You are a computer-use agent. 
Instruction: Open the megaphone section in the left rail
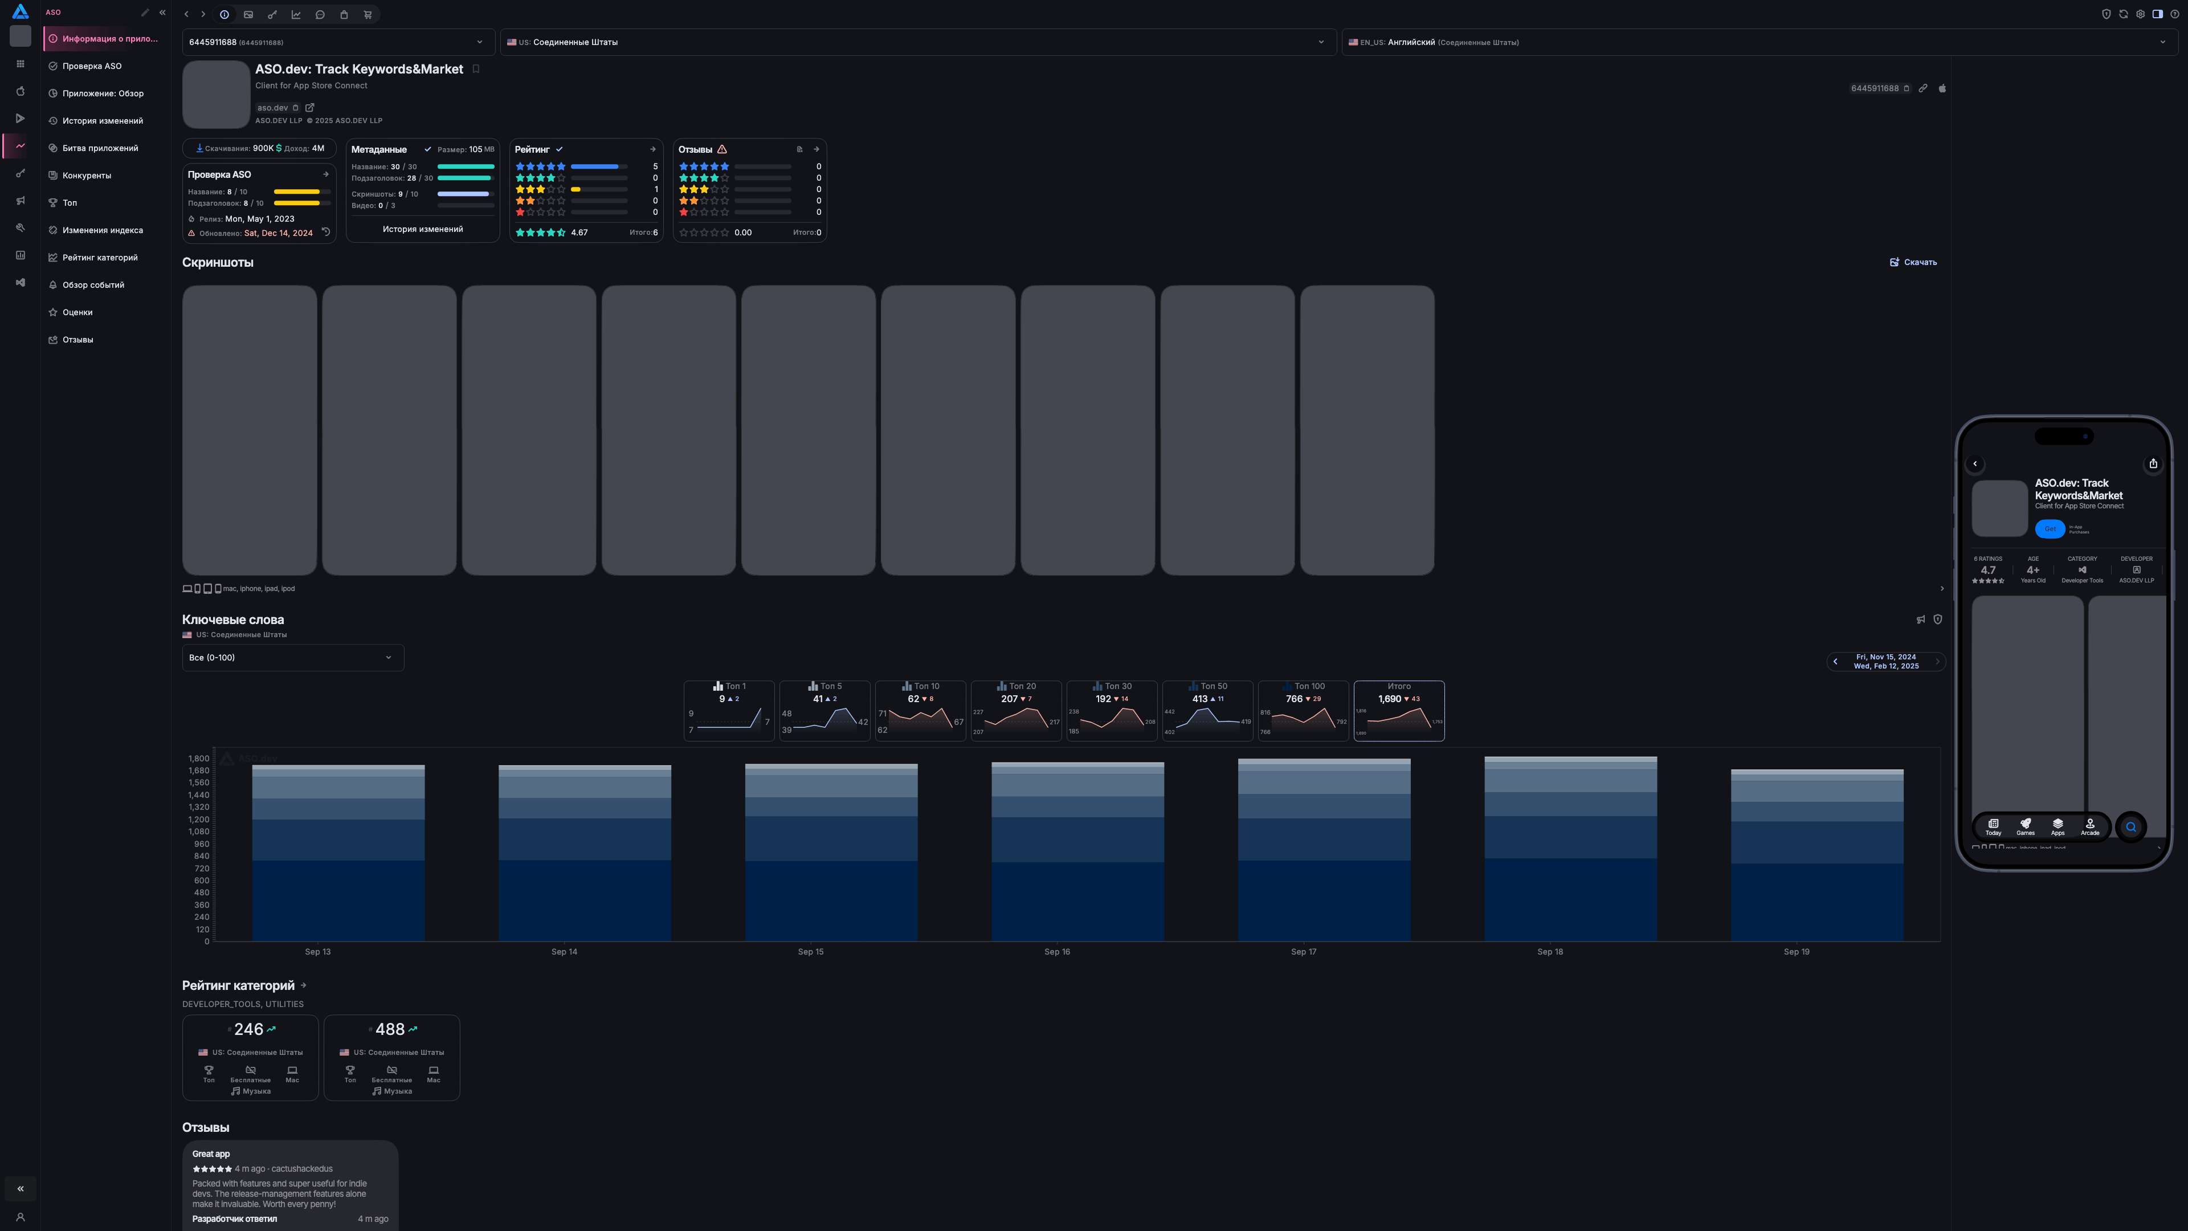[21, 201]
